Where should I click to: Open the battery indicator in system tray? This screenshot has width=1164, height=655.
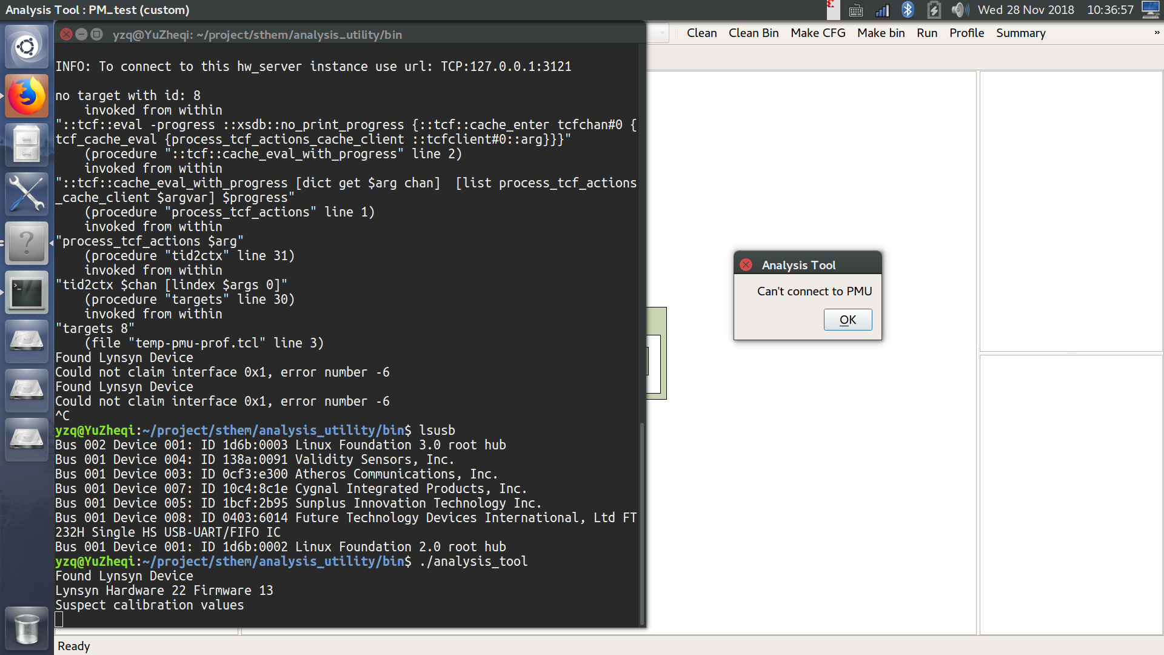pos(934,10)
